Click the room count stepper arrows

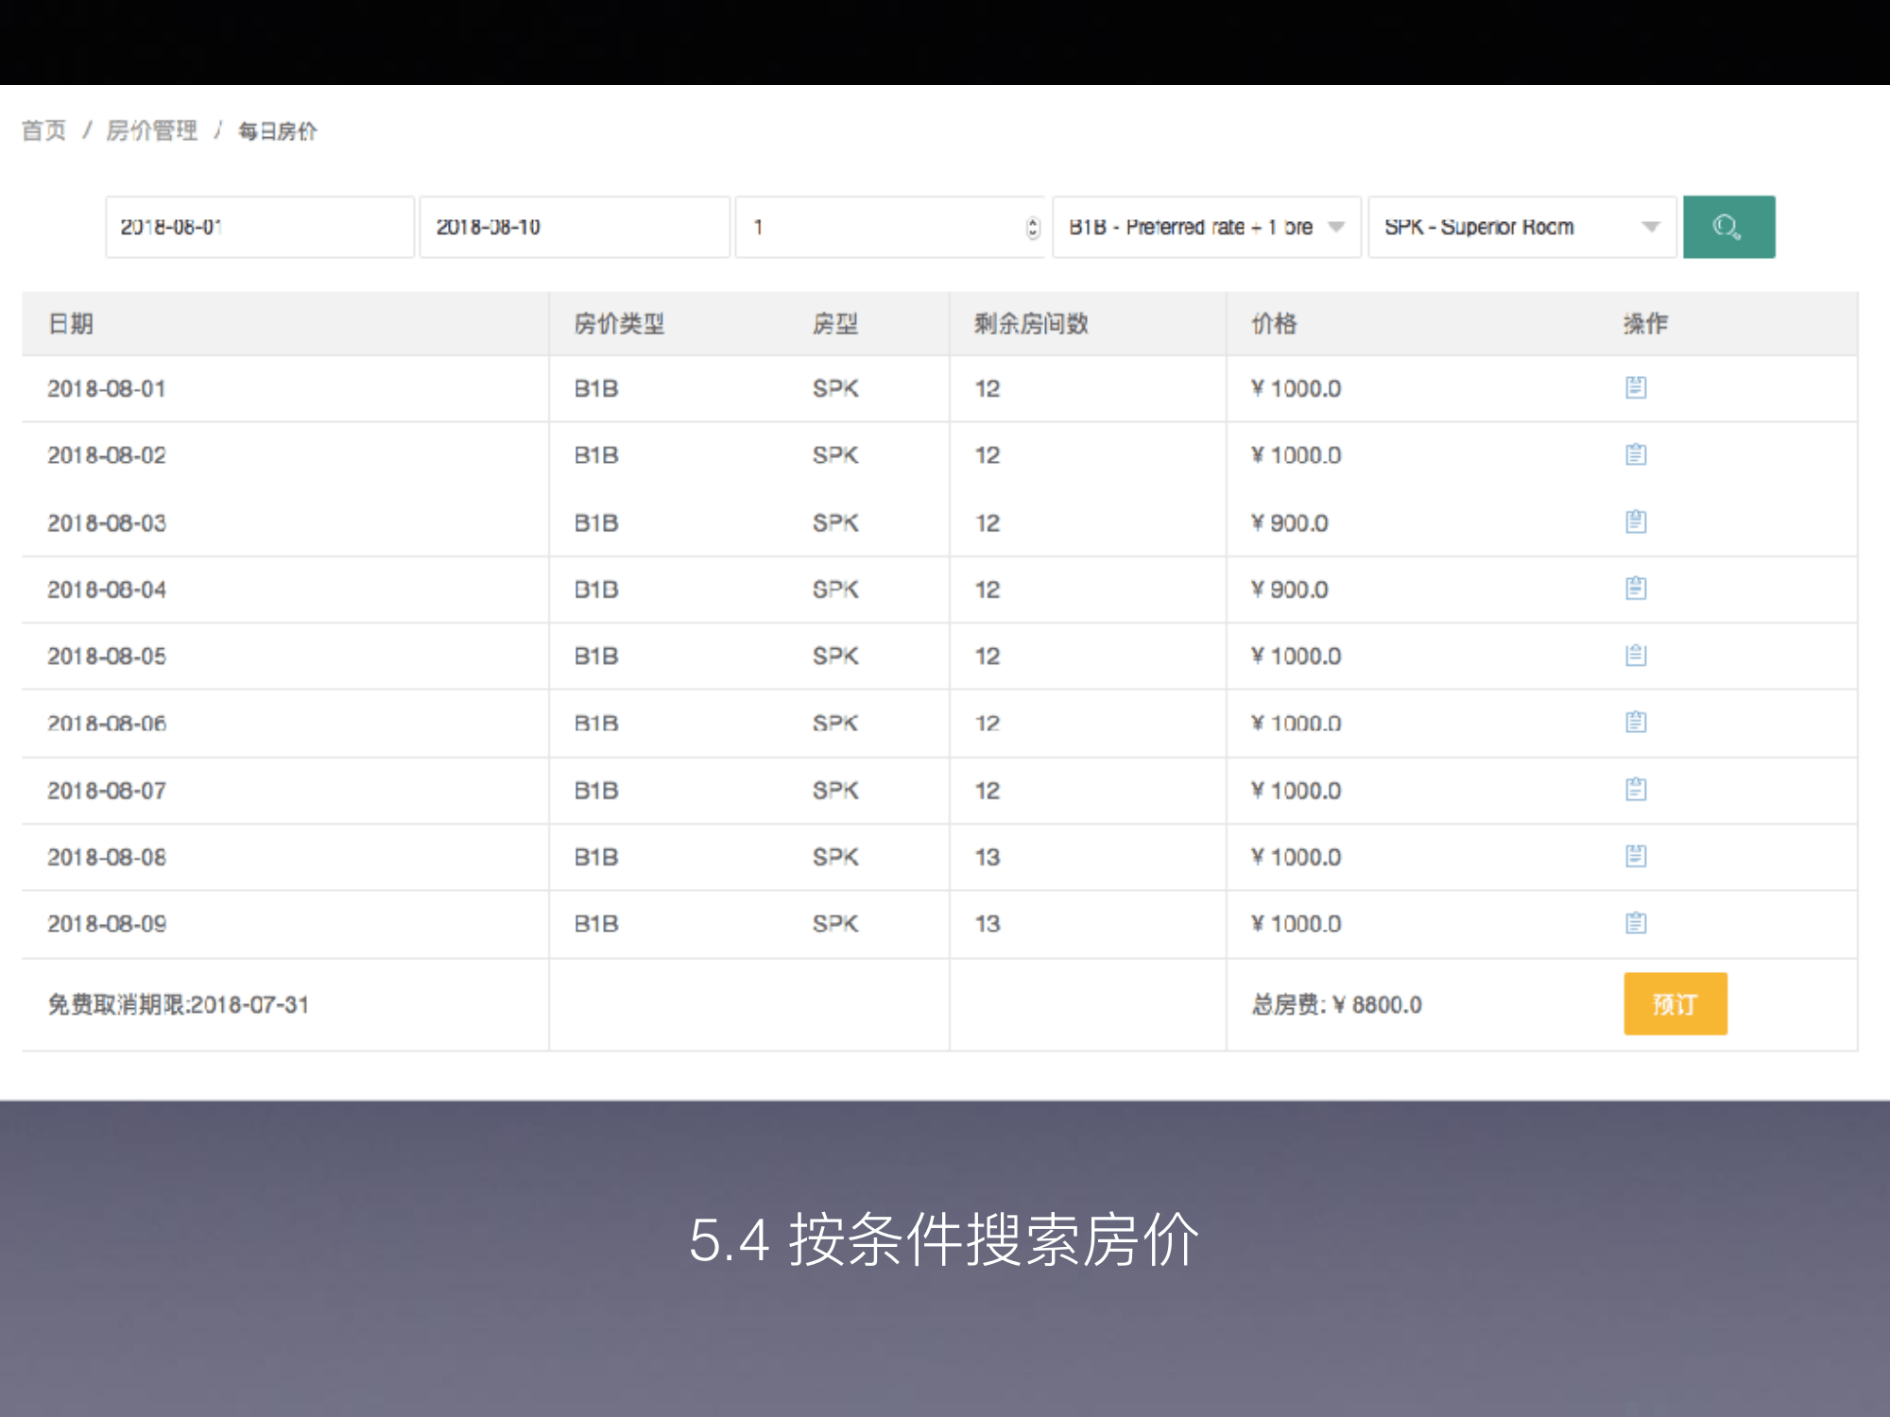(x=1032, y=227)
